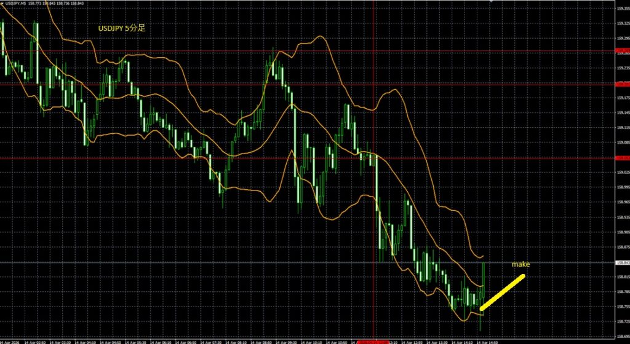This screenshot has width=630, height=344.
Task: Click the 159.235 price scale label
Action: pyautogui.click(x=623, y=68)
